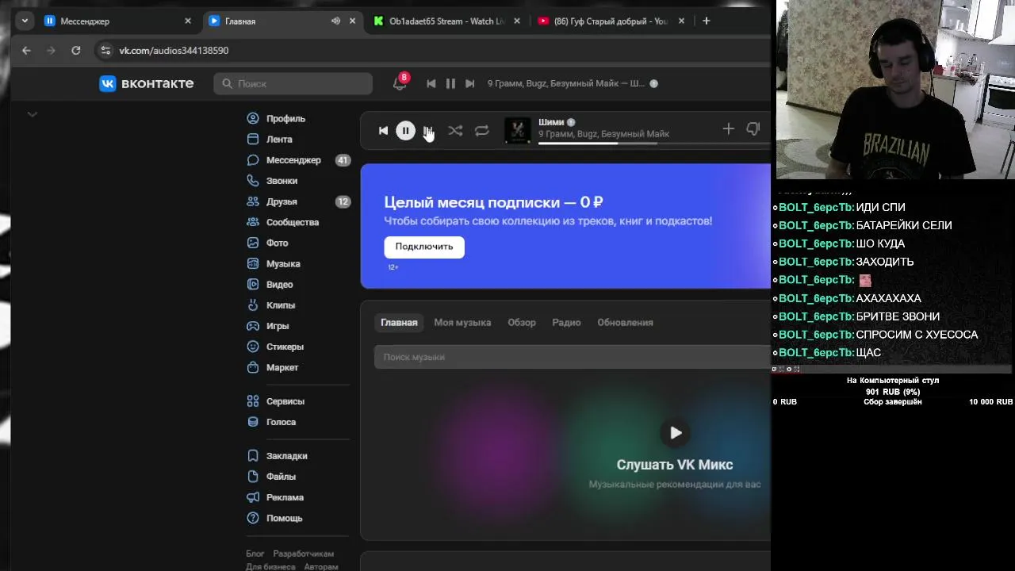Image resolution: width=1015 pixels, height=571 pixels.
Task: Toggle repeat mode in audio player
Action: pyautogui.click(x=481, y=131)
